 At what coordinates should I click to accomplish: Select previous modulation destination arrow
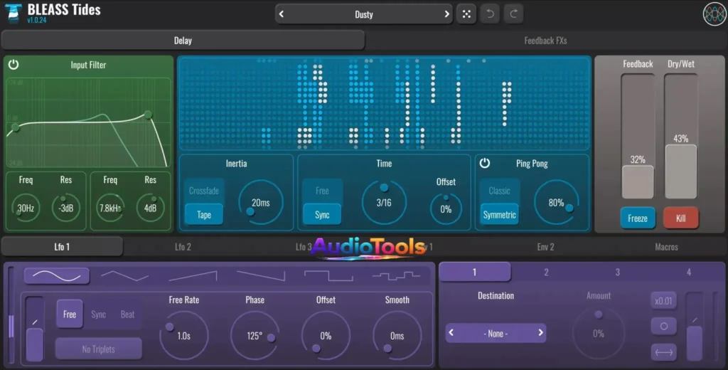451,333
